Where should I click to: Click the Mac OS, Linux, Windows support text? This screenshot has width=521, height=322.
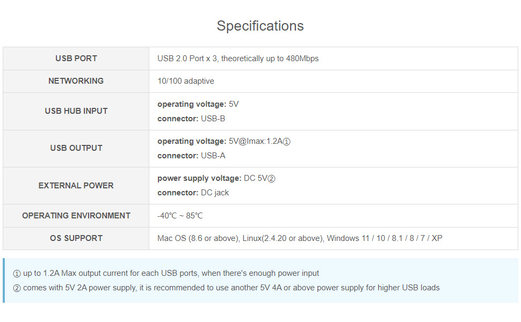tap(300, 238)
